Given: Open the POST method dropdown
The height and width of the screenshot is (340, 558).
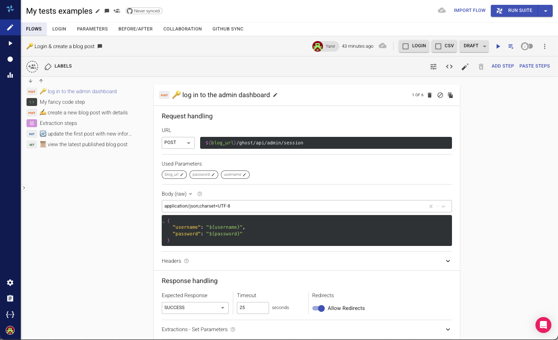Looking at the screenshot, I should 178,143.
